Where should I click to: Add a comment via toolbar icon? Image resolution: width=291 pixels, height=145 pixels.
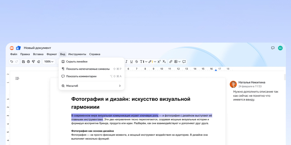pyautogui.click(x=184, y=62)
